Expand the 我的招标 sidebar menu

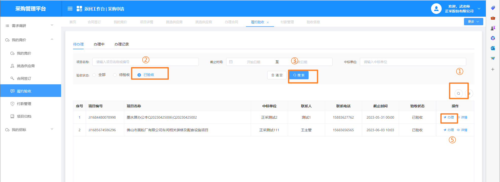pyautogui.click(x=30, y=130)
